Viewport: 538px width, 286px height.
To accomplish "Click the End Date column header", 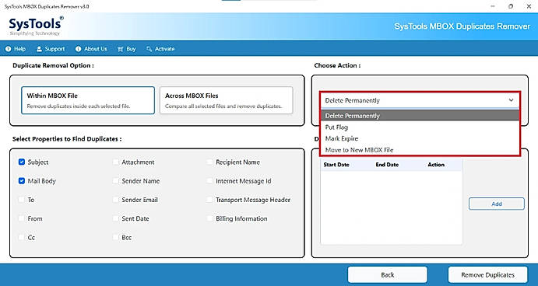I will click(387, 165).
